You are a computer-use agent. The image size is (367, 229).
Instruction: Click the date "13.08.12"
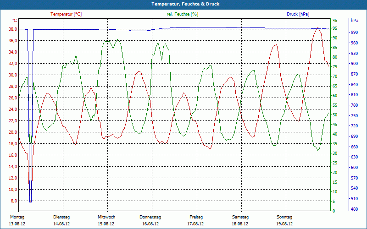click(17, 224)
